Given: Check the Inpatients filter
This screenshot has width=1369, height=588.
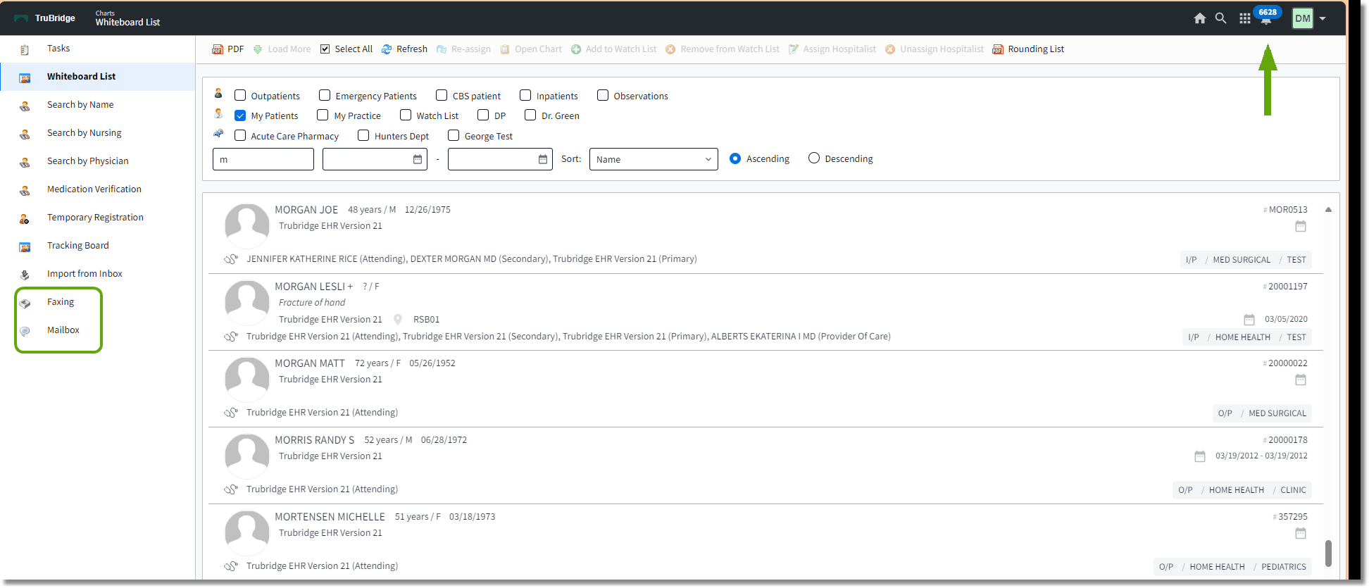Looking at the screenshot, I should click(x=525, y=95).
